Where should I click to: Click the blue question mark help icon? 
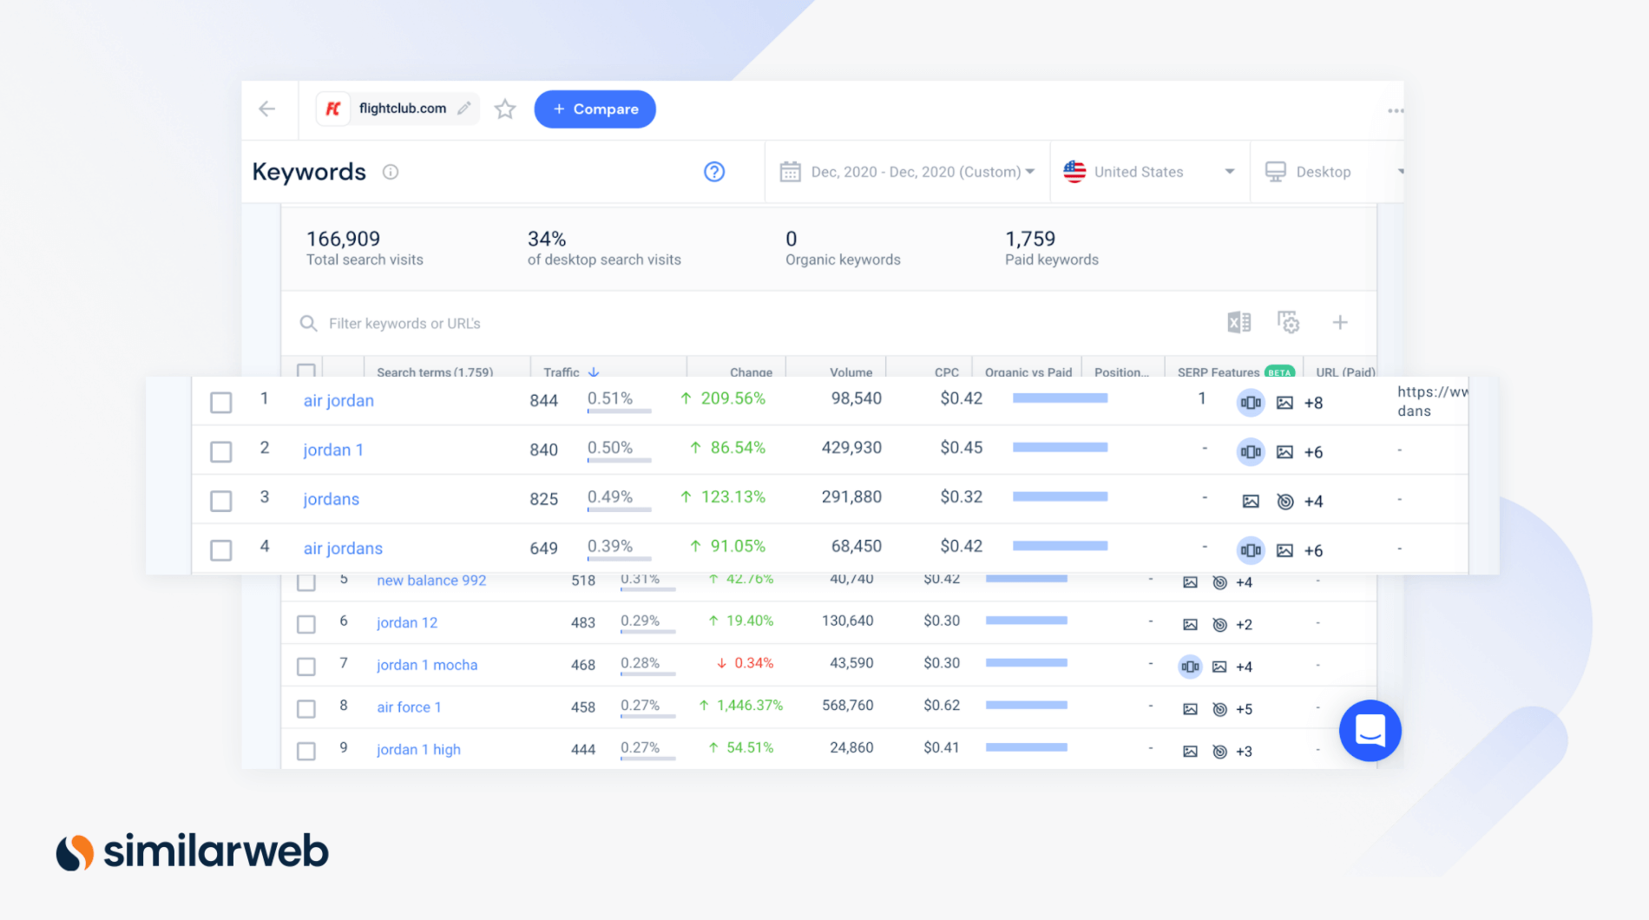(713, 172)
